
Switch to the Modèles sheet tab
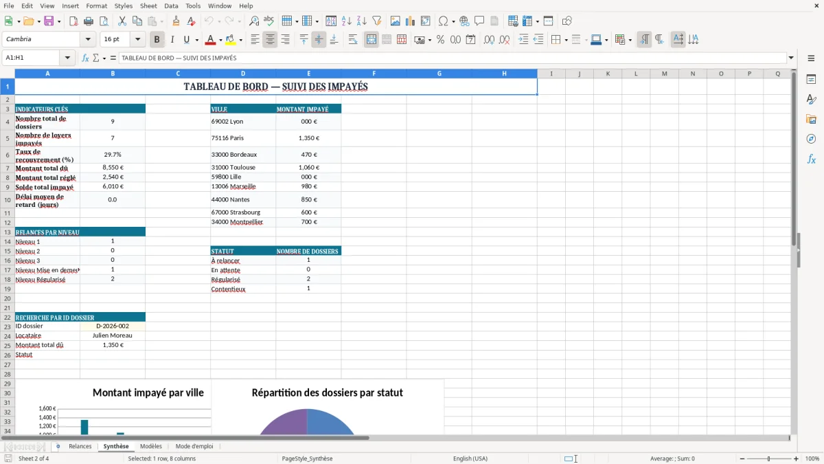151,446
